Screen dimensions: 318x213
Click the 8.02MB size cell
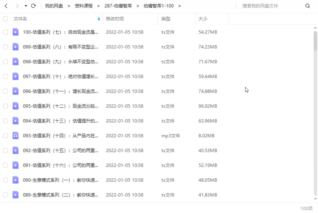point(206,135)
